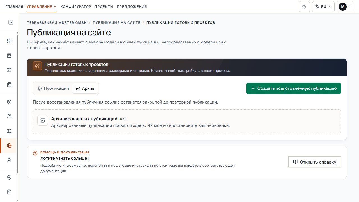Screen dimensions: 359x202
Task: Open the users group icon in sidebar
Action: pos(9,116)
